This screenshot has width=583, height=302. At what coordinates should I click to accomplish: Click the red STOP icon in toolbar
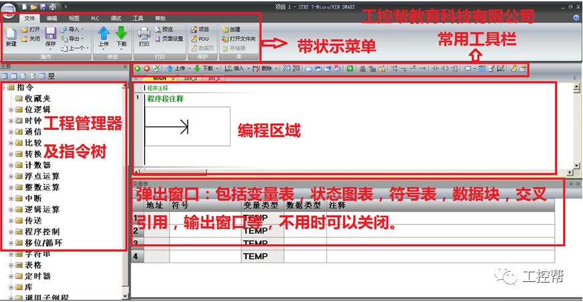click(147, 68)
